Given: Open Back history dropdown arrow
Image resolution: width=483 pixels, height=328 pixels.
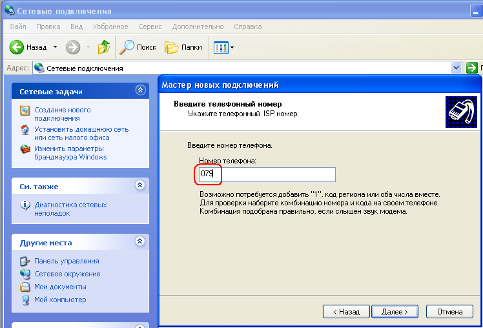Looking at the screenshot, I should click(55, 47).
